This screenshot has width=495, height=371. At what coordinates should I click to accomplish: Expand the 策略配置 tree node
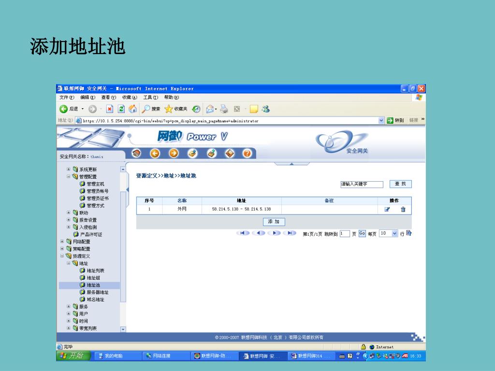pos(62,249)
